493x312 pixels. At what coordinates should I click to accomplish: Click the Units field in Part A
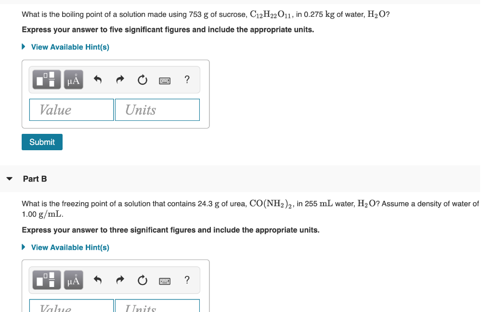[x=157, y=109]
